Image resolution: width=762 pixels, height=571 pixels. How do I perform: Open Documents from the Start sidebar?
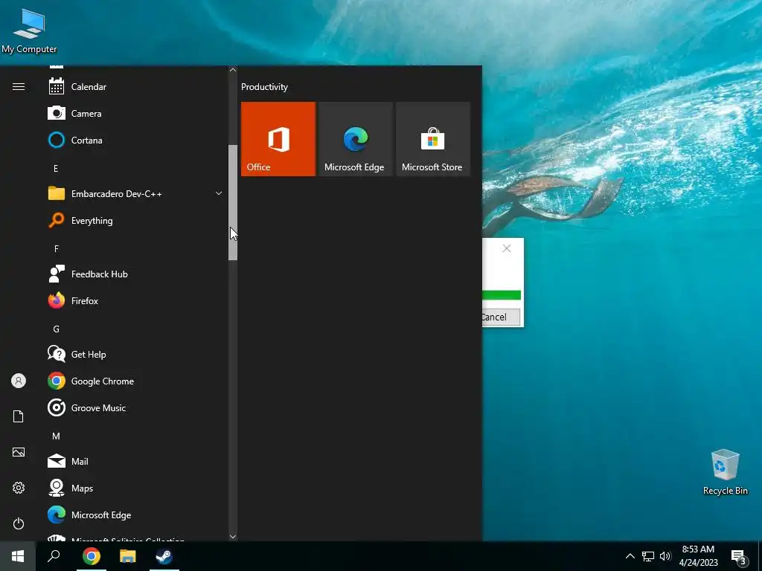coord(19,416)
